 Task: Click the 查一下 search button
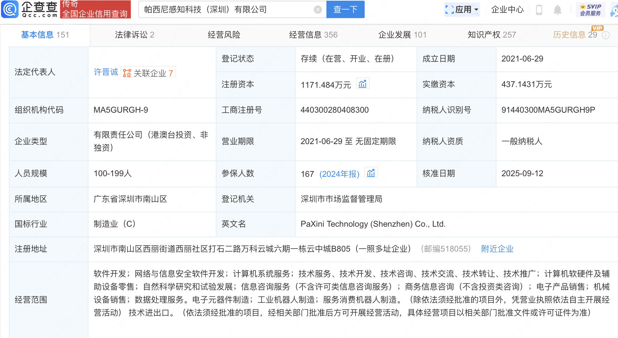346,9
